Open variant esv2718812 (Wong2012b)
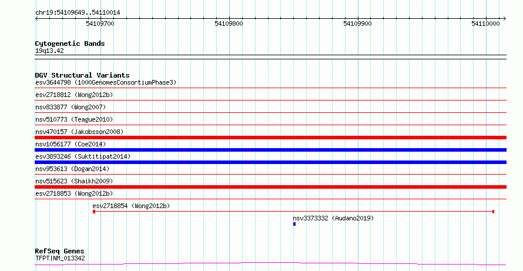The width and height of the screenshot is (523, 271). click(x=74, y=95)
